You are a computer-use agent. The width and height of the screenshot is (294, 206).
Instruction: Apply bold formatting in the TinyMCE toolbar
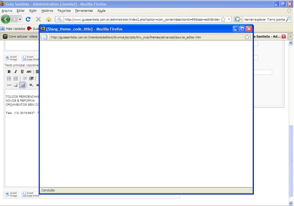click(x=9, y=71)
